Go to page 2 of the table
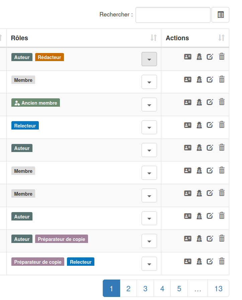242x300 pixels. pos(128,288)
